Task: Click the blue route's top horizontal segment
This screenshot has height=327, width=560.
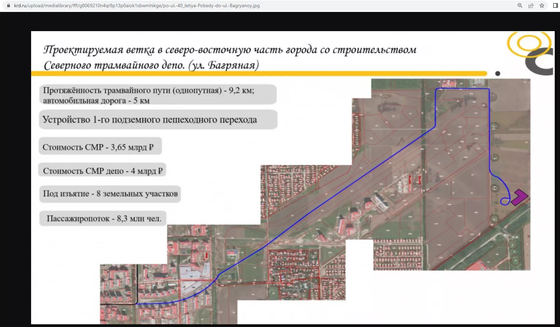Action: pos(462,89)
